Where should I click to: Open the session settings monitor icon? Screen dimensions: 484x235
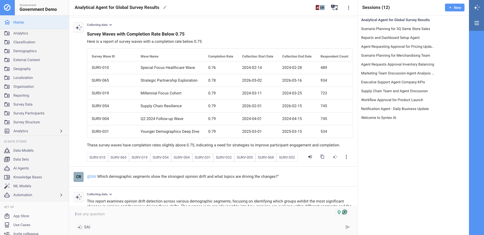[334, 7]
